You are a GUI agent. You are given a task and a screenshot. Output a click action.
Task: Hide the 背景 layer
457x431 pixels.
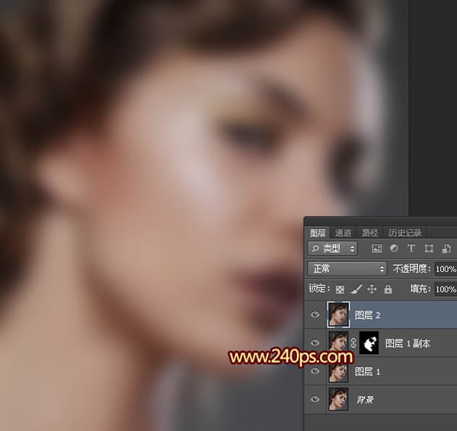click(x=315, y=399)
